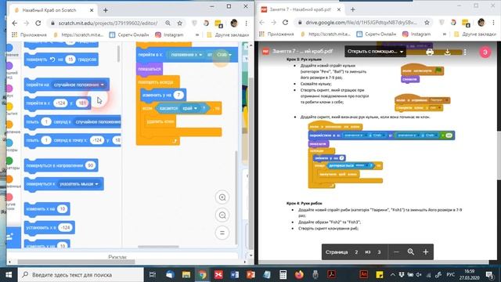501x282 pixels.
Task: Edit degrees value 15 in turn block
Action: (x=70, y=60)
